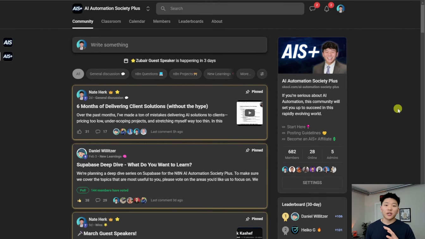Click the 682 Members count
Viewport: 425px width, 239px height.
tap(292, 154)
